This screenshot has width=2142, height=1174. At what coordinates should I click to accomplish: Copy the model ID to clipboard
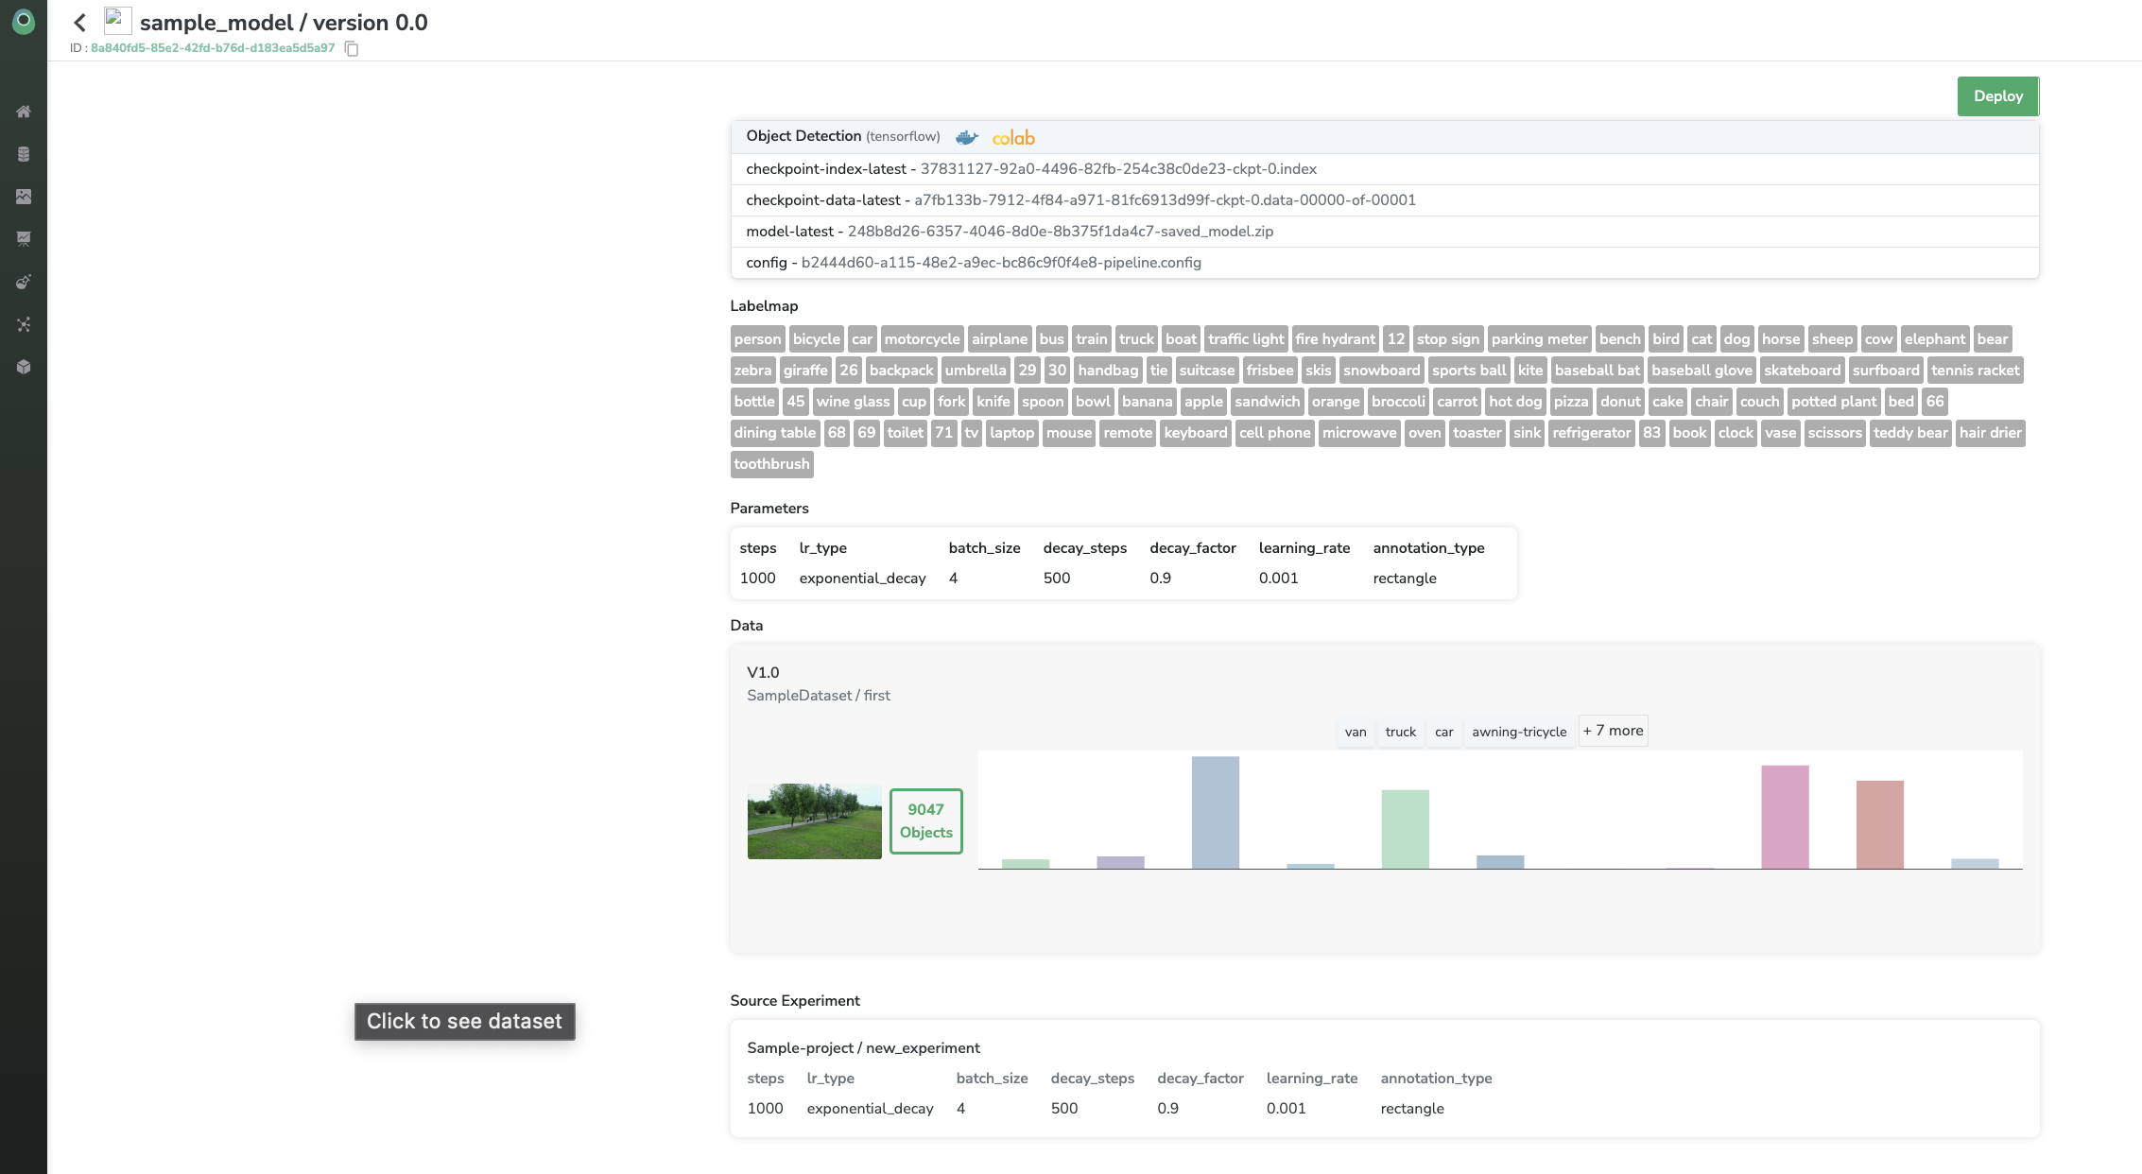352,49
